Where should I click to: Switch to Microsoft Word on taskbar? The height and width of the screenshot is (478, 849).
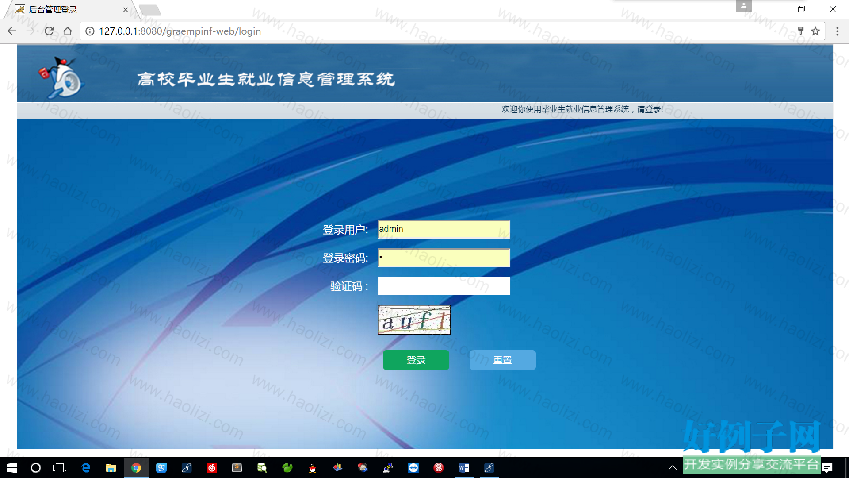464,468
